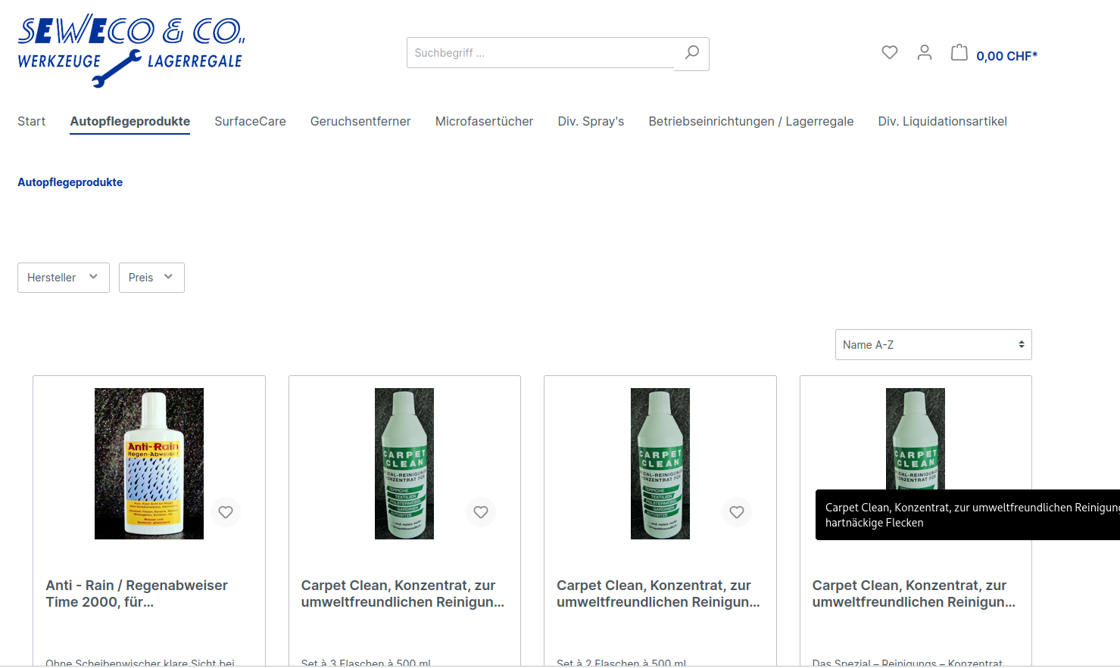Click the Anti-Rain bottle thumbnail
This screenshot has width=1120, height=668.
(x=149, y=464)
